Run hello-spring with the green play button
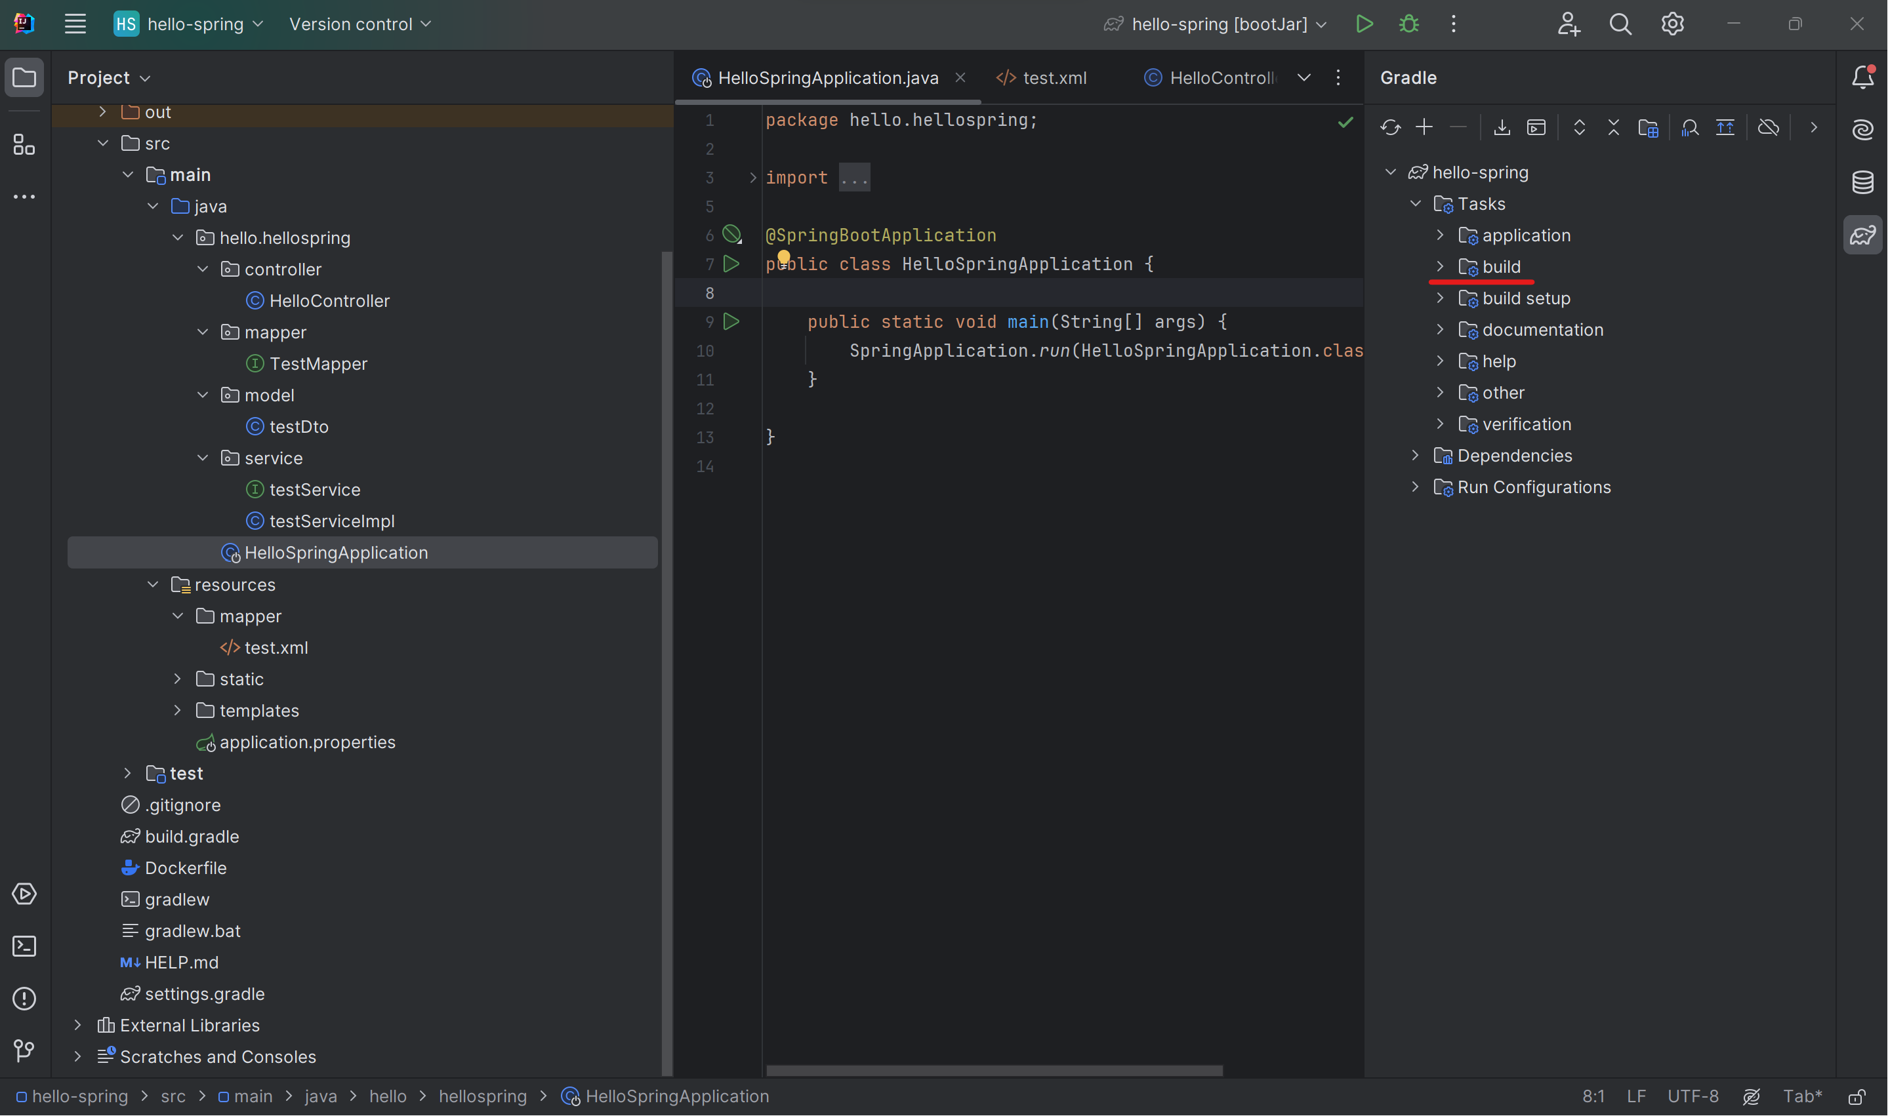The width and height of the screenshot is (1888, 1116). [1364, 24]
